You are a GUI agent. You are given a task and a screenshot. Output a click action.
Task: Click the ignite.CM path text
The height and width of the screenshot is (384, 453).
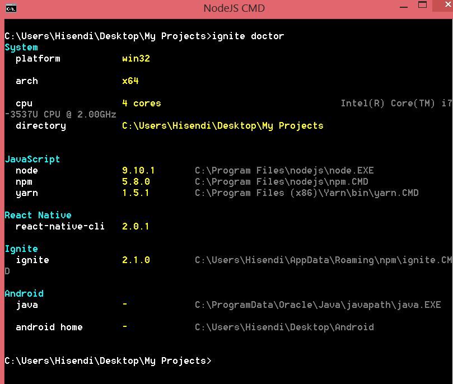click(323, 260)
